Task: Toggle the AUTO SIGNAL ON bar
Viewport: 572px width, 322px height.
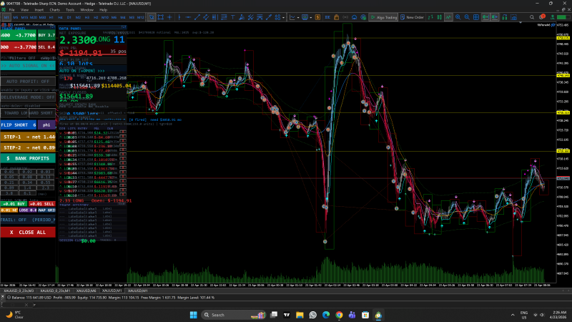Action: (x=28, y=66)
